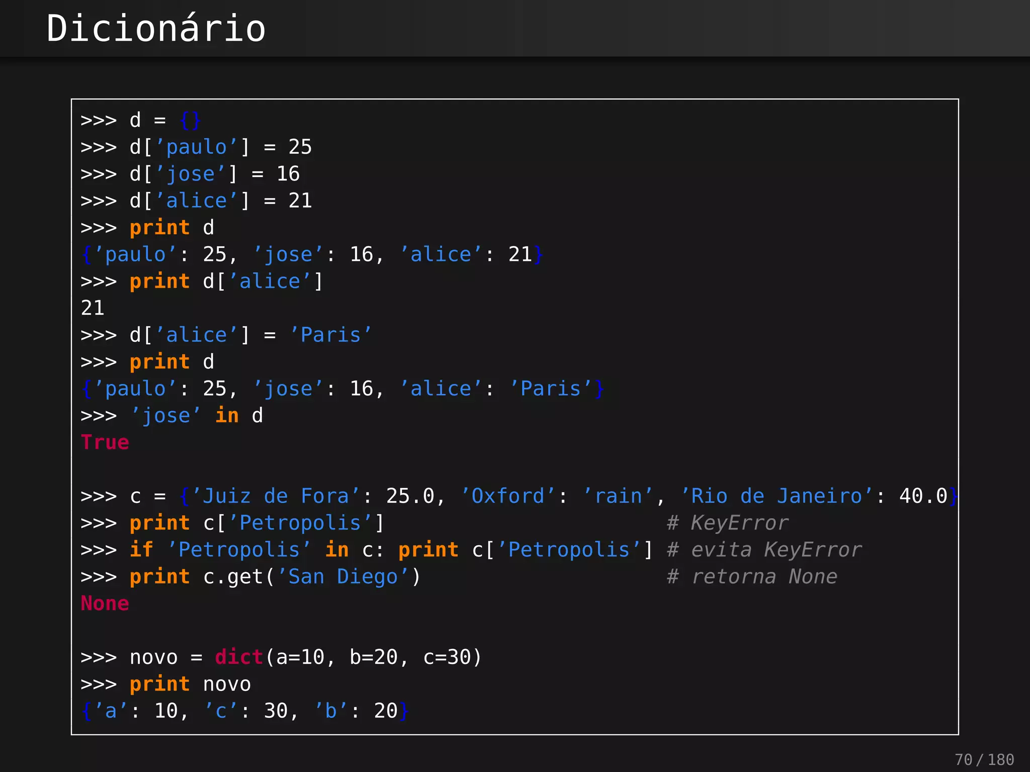Image resolution: width=1030 pixels, height=772 pixels.
Task: Click the line d['jose'] = 16
Action: [x=190, y=174]
